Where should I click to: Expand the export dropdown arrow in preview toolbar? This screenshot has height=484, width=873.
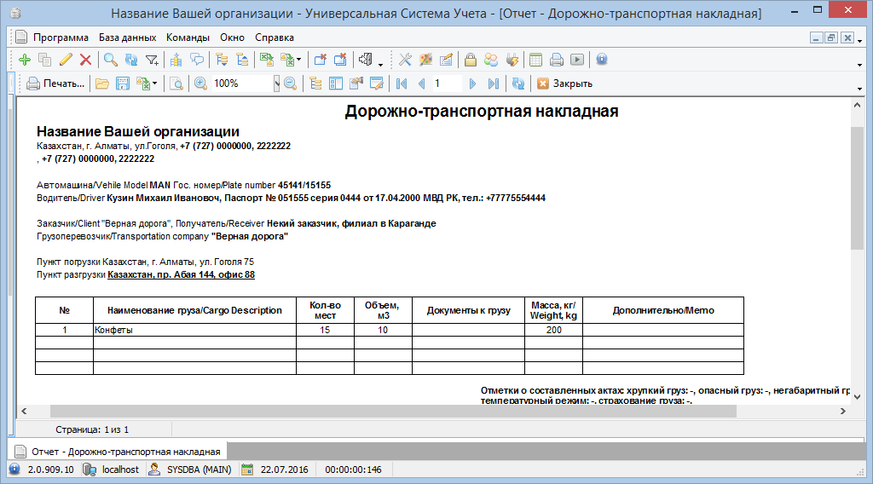tap(155, 84)
